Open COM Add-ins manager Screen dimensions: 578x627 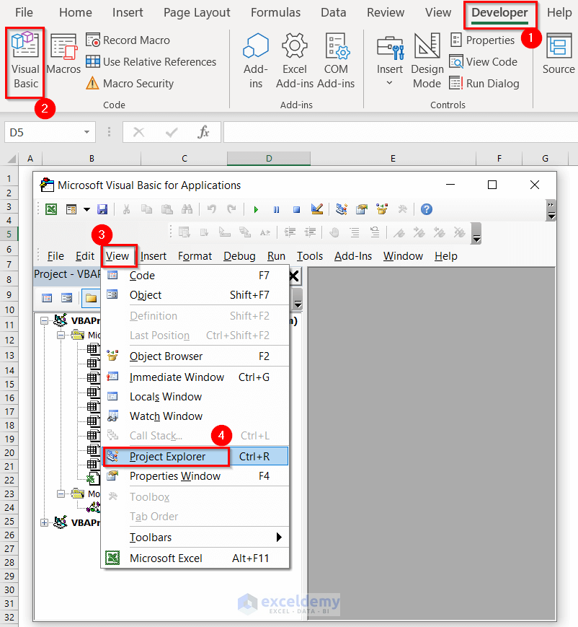pos(336,61)
